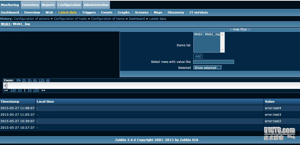Open IT services in the submenu
Screen dimensions: 300x145
click(199, 13)
